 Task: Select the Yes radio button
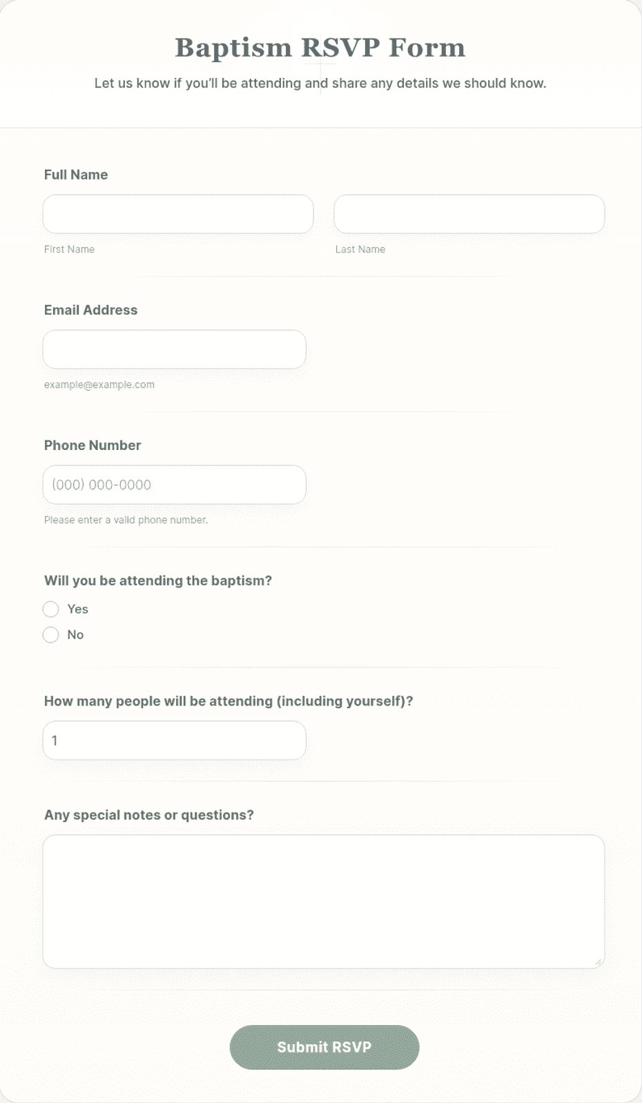click(x=50, y=609)
